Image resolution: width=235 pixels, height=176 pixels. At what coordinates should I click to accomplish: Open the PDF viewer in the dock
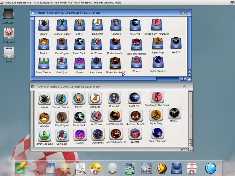(x=81, y=168)
